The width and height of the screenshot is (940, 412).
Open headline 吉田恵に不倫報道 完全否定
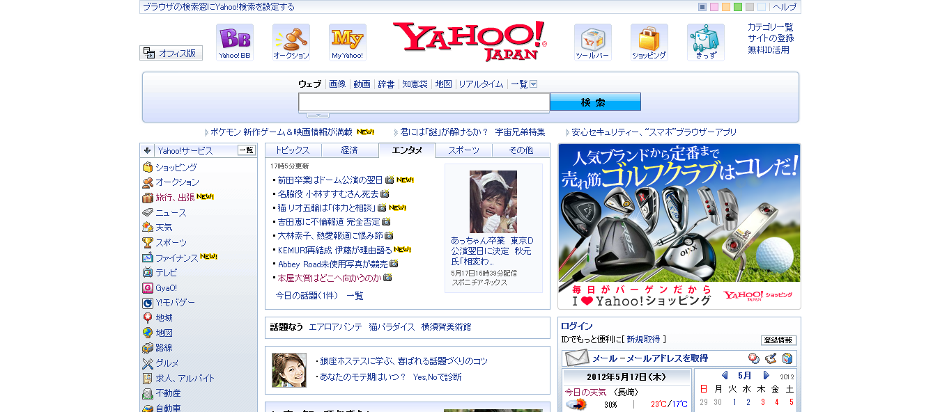pyautogui.click(x=330, y=222)
